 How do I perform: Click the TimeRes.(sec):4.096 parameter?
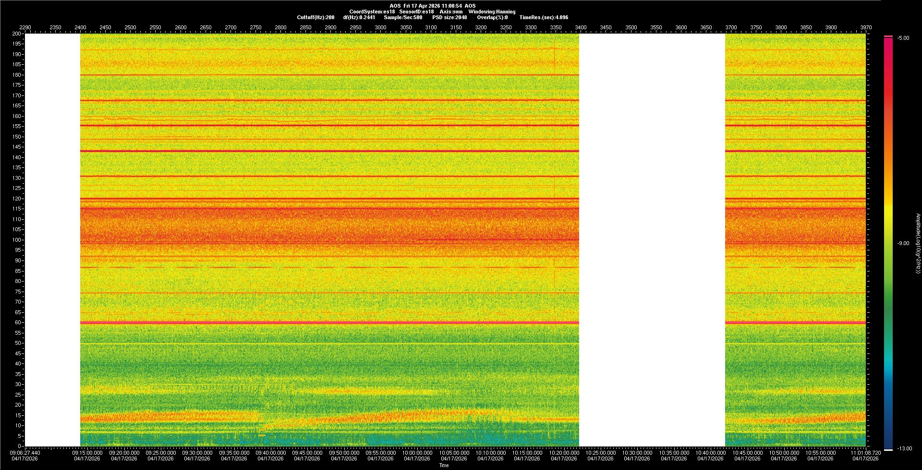[x=544, y=17]
